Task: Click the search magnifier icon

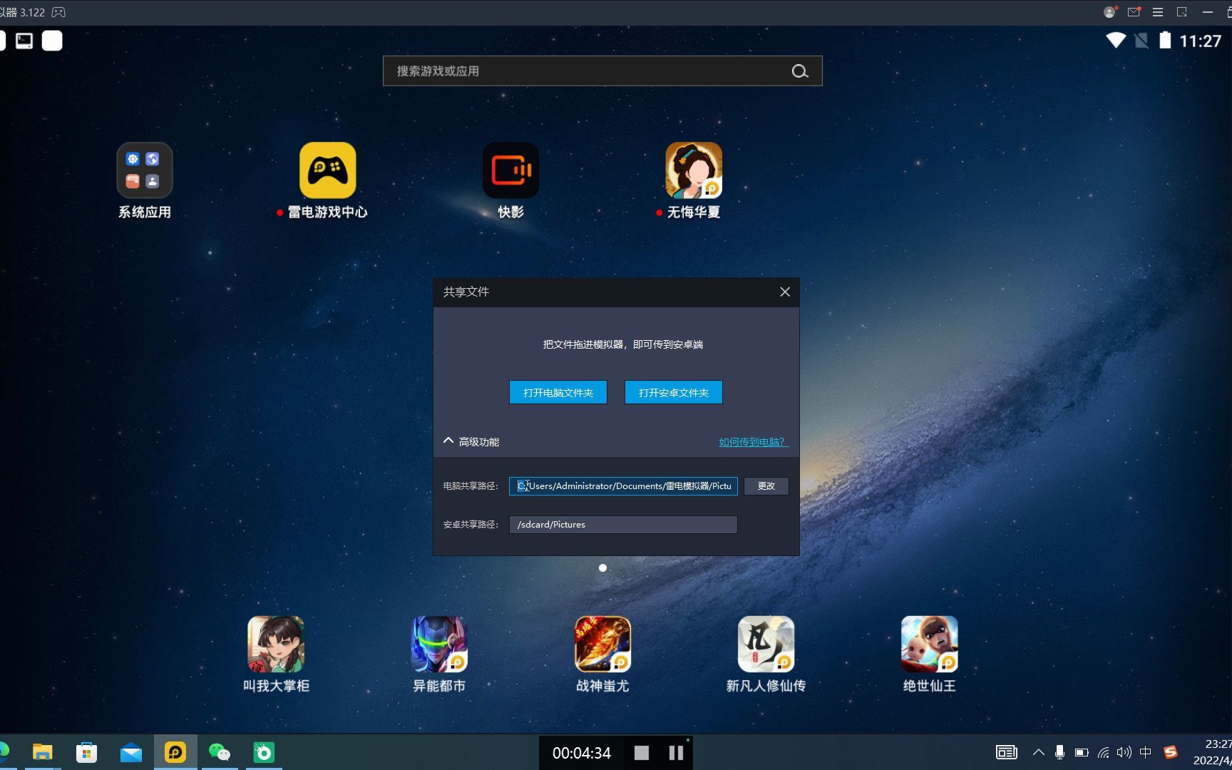Action: (x=800, y=71)
